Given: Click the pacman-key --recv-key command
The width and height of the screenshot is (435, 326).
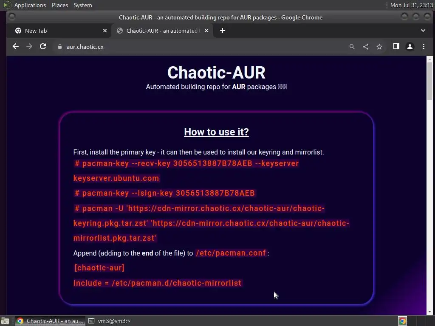Looking at the screenshot, I should coord(186,171).
